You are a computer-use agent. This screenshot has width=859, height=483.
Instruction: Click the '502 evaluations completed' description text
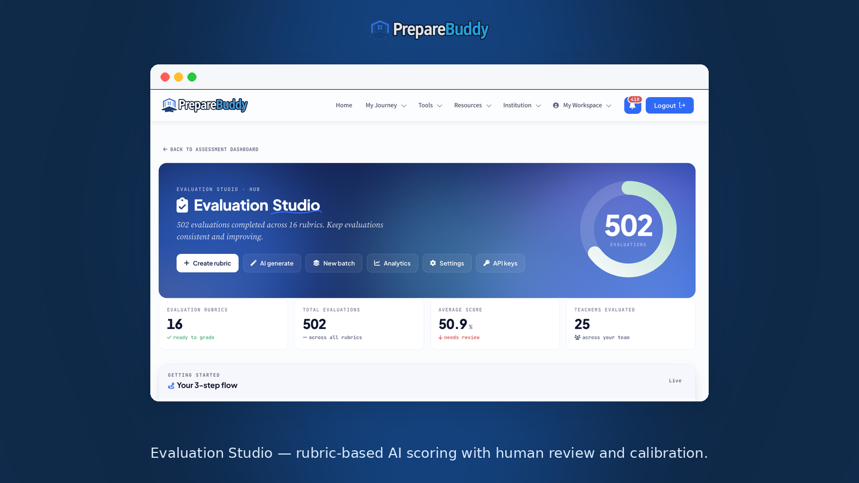[280, 231]
